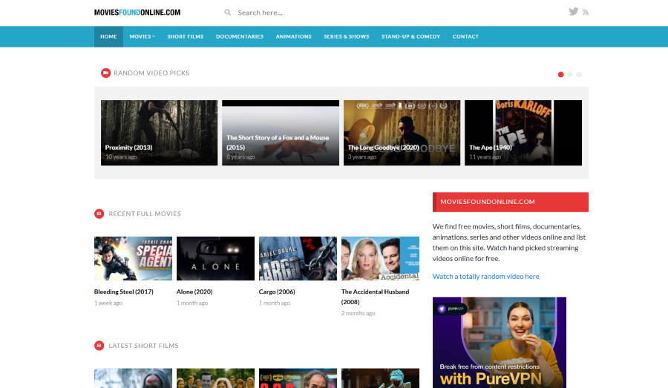Viewport: 668px width, 388px height.
Task: Click the search magnifier icon
Action: [228, 13]
